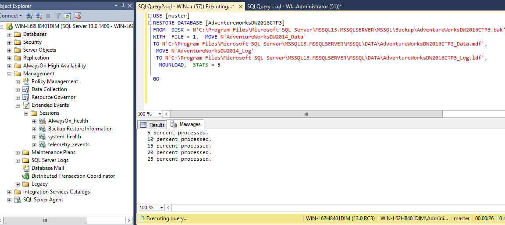Collapse the Sessions folder
The width and height of the screenshot is (505, 225).
point(26,113)
